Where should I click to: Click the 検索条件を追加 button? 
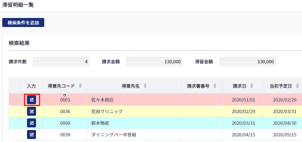(23, 22)
